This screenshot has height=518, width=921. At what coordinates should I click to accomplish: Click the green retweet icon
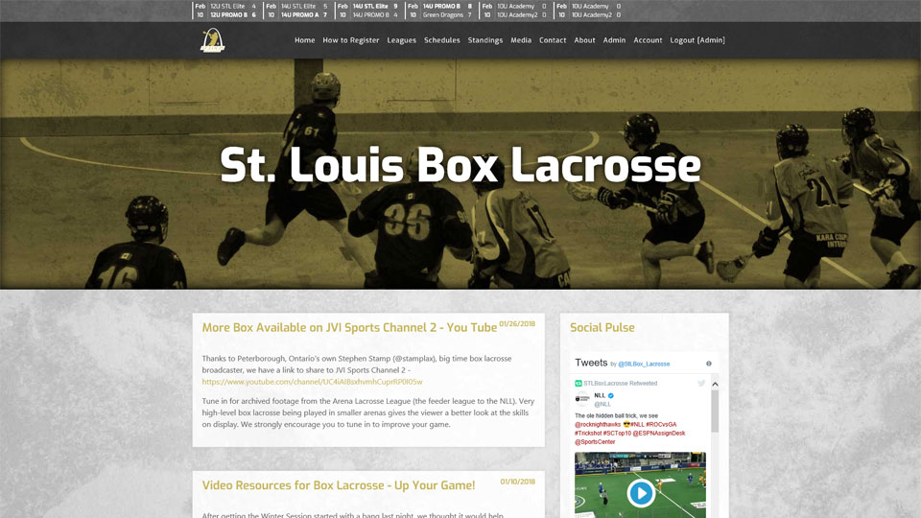(578, 383)
